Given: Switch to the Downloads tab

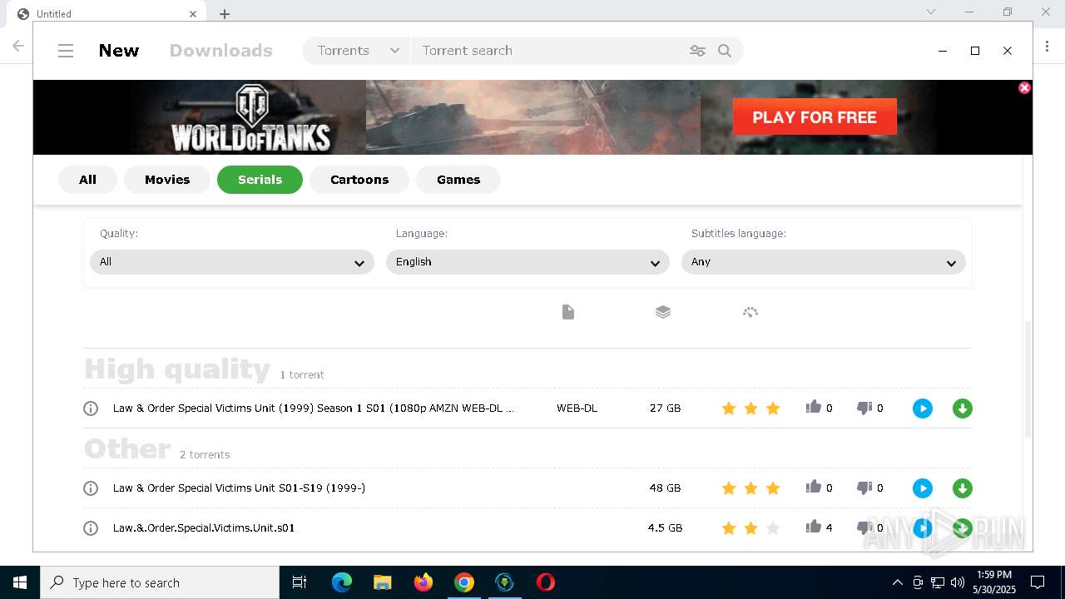Looking at the screenshot, I should [x=220, y=51].
